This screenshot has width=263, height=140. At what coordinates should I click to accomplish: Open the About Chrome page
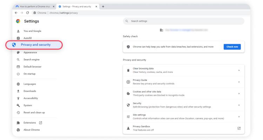32,130
